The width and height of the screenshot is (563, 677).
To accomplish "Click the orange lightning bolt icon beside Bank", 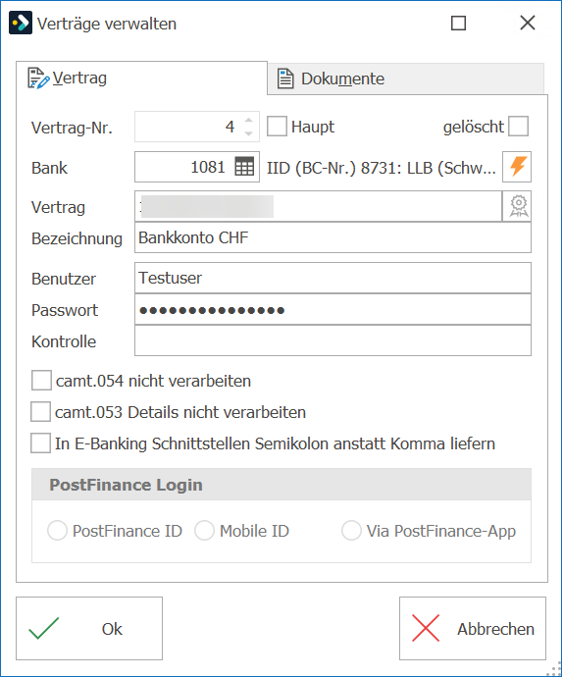I will [517, 167].
